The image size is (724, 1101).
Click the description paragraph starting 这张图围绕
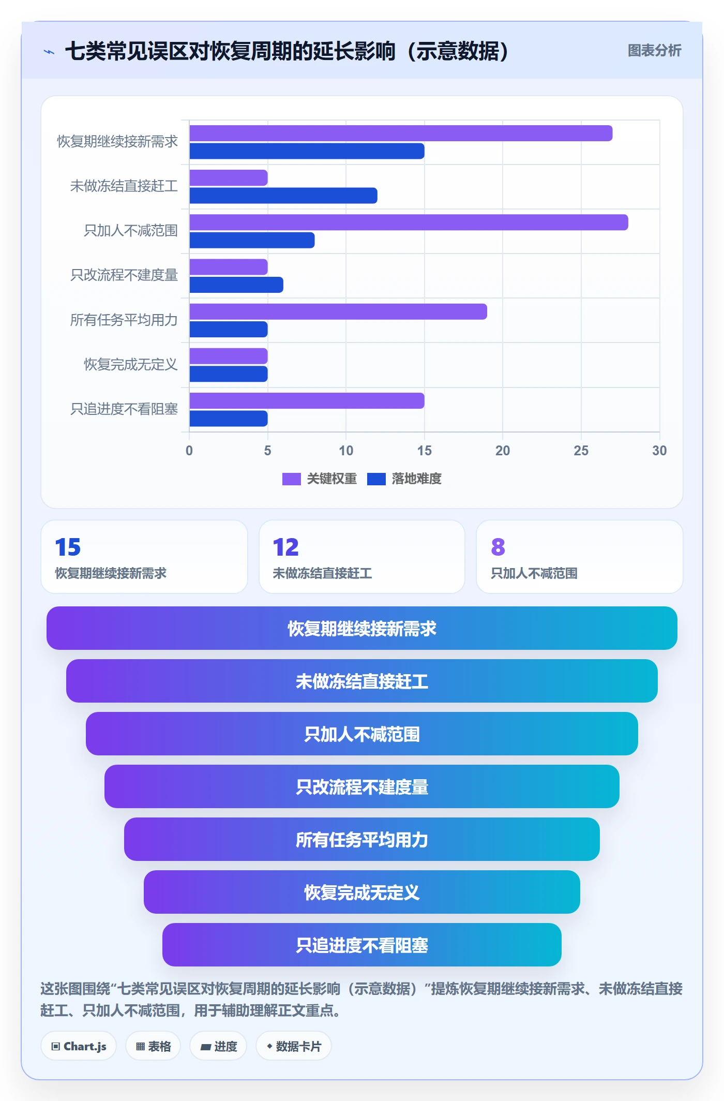361,999
